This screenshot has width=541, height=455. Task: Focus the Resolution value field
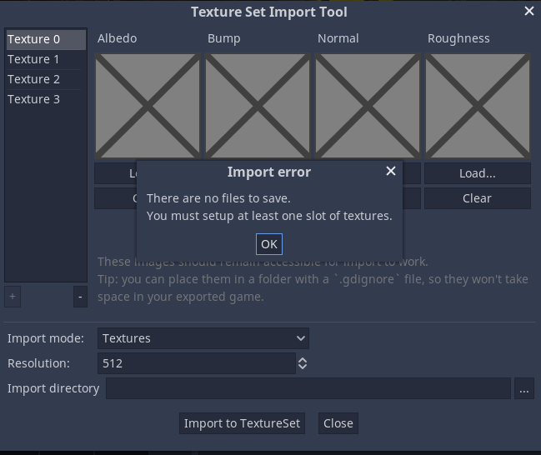197,363
